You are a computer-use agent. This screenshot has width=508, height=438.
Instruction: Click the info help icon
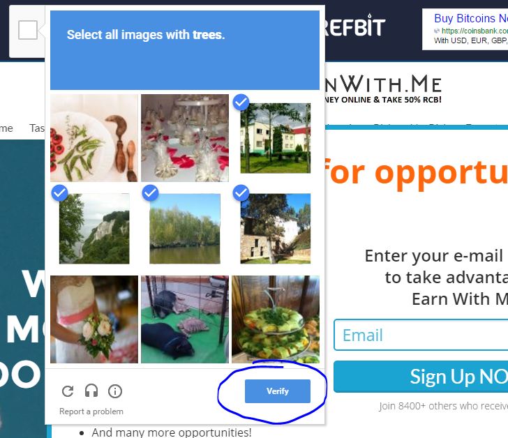pyautogui.click(x=115, y=391)
